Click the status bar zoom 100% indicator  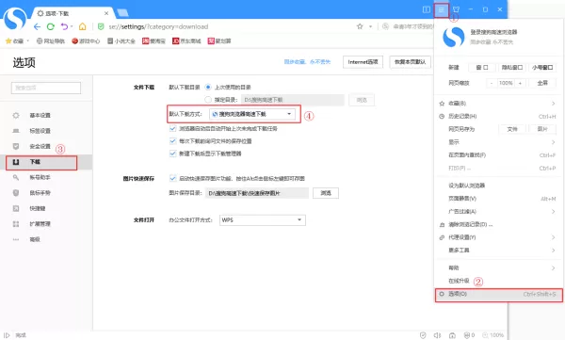[x=492, y=335]
